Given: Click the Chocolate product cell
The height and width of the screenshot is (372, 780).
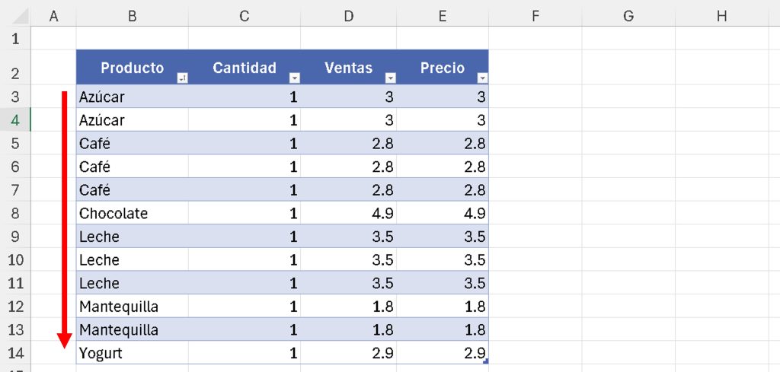Looking at the screenshot, I should coord(132,213).
